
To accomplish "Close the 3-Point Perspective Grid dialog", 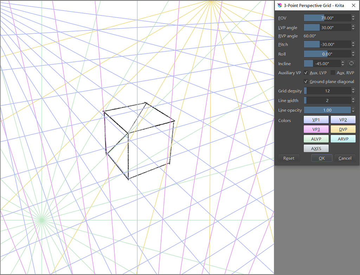I will pyautogui.click(x=354, y=6).
